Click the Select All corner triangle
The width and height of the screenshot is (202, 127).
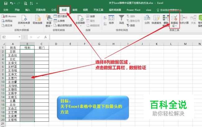pos(4,44)
